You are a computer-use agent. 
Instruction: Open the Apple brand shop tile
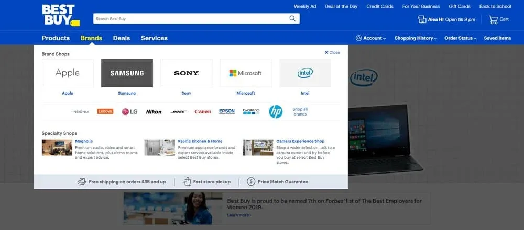tap(68, 73)
